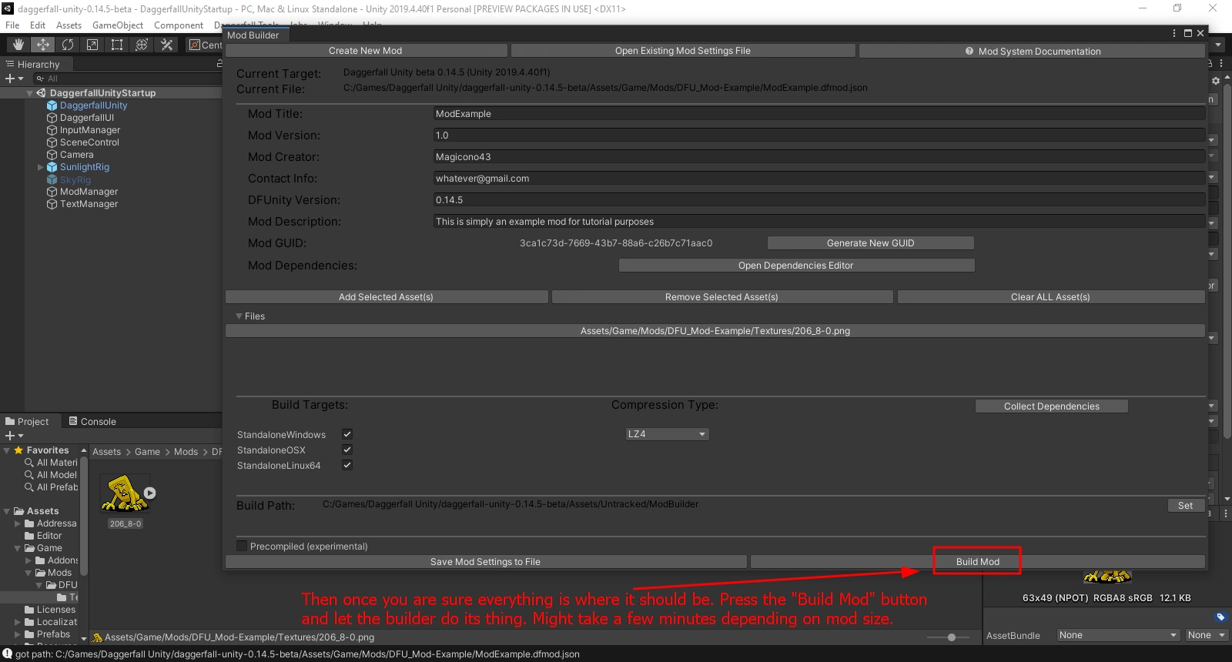Open Mod System Documentation help

[x=1032, y=51]
